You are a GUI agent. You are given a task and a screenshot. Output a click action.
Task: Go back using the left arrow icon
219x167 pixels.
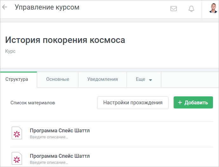[5, 7]
